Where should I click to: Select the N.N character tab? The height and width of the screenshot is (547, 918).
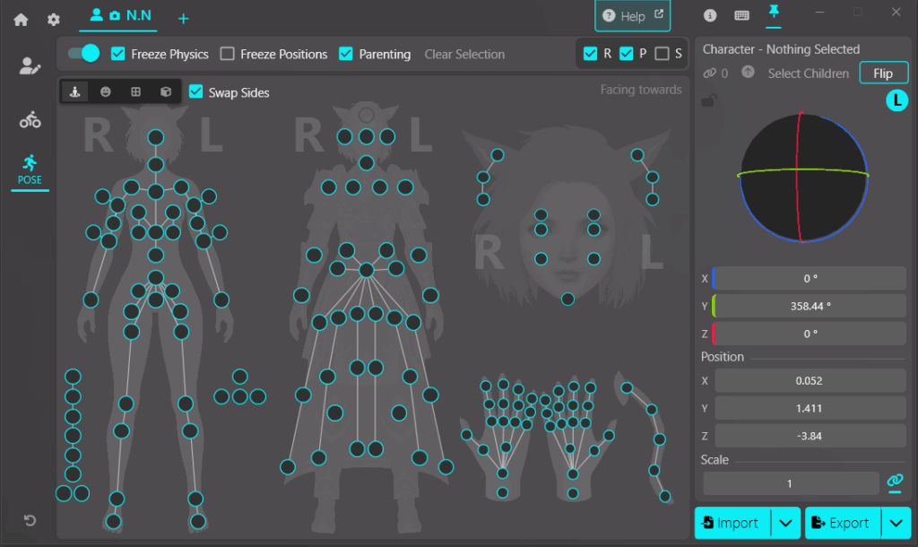tap(120, 16)
